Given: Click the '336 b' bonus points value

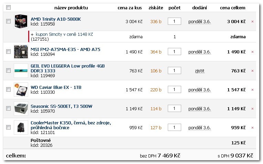Looking at the screenshot, I should tap(156, 22).
